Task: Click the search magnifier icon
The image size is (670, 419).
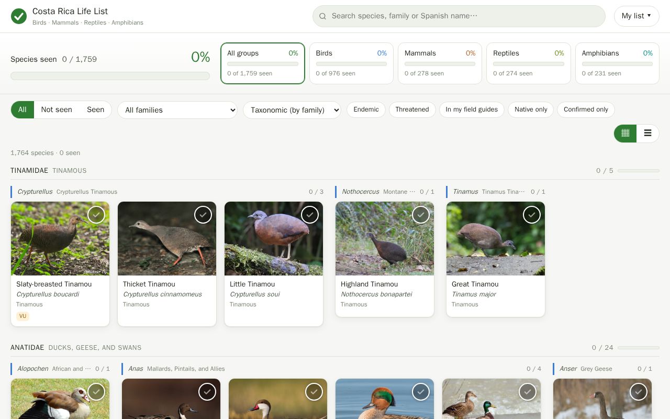Action: pos(323,16)
